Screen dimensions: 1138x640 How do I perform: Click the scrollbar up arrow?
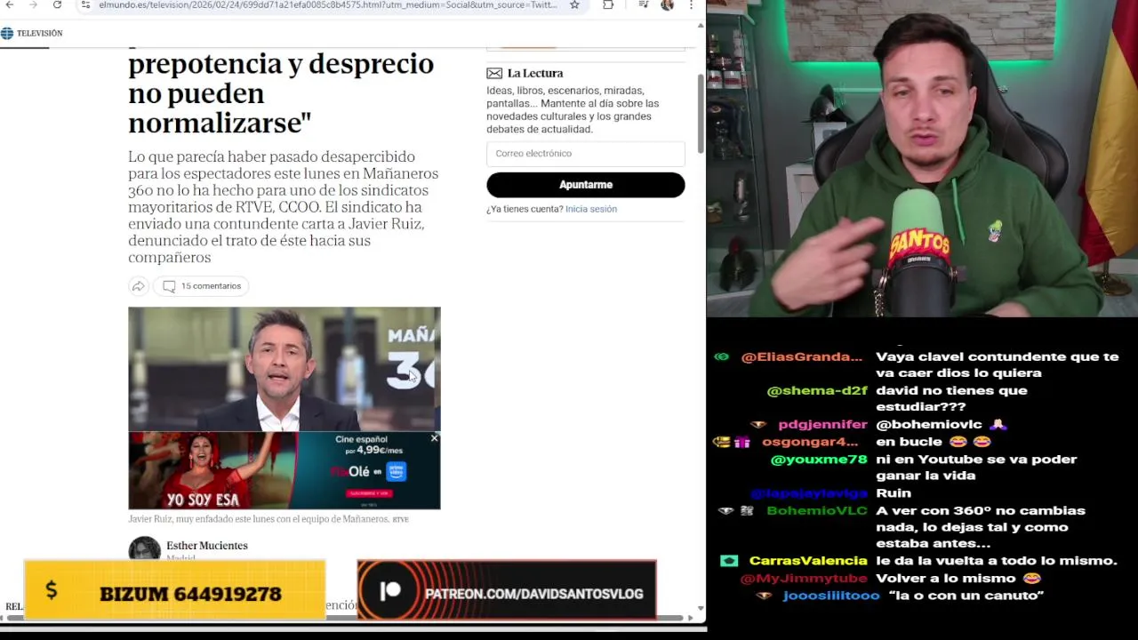point(701,26)
